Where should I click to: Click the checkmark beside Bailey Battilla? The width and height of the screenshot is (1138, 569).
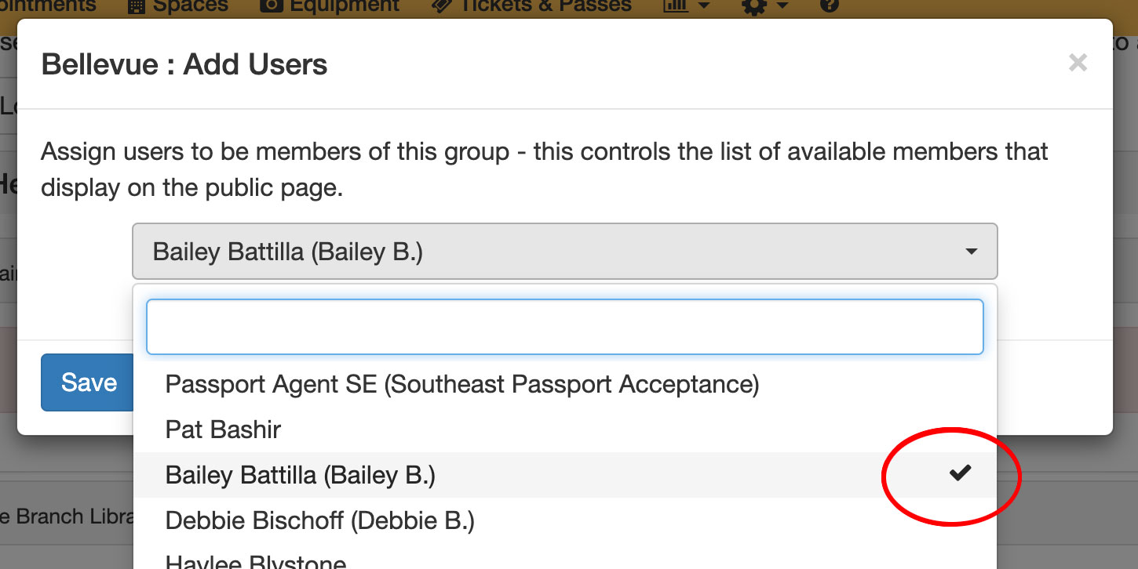click(x=960, y=473)
